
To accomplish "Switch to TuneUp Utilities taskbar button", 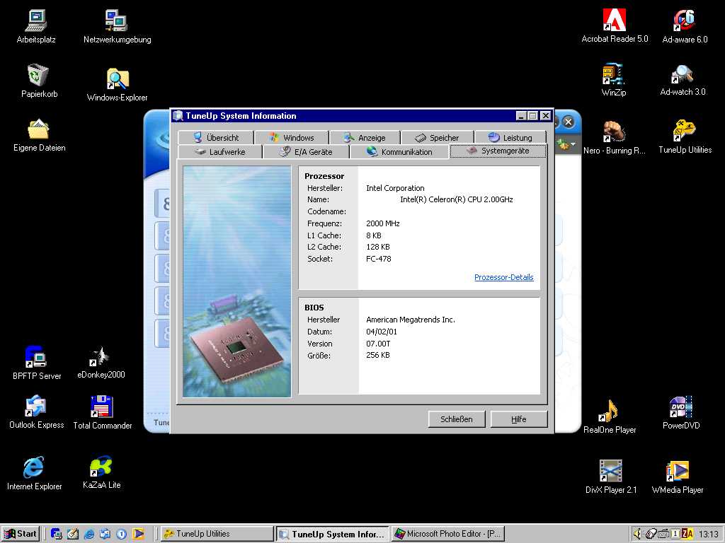I will 217,534.
